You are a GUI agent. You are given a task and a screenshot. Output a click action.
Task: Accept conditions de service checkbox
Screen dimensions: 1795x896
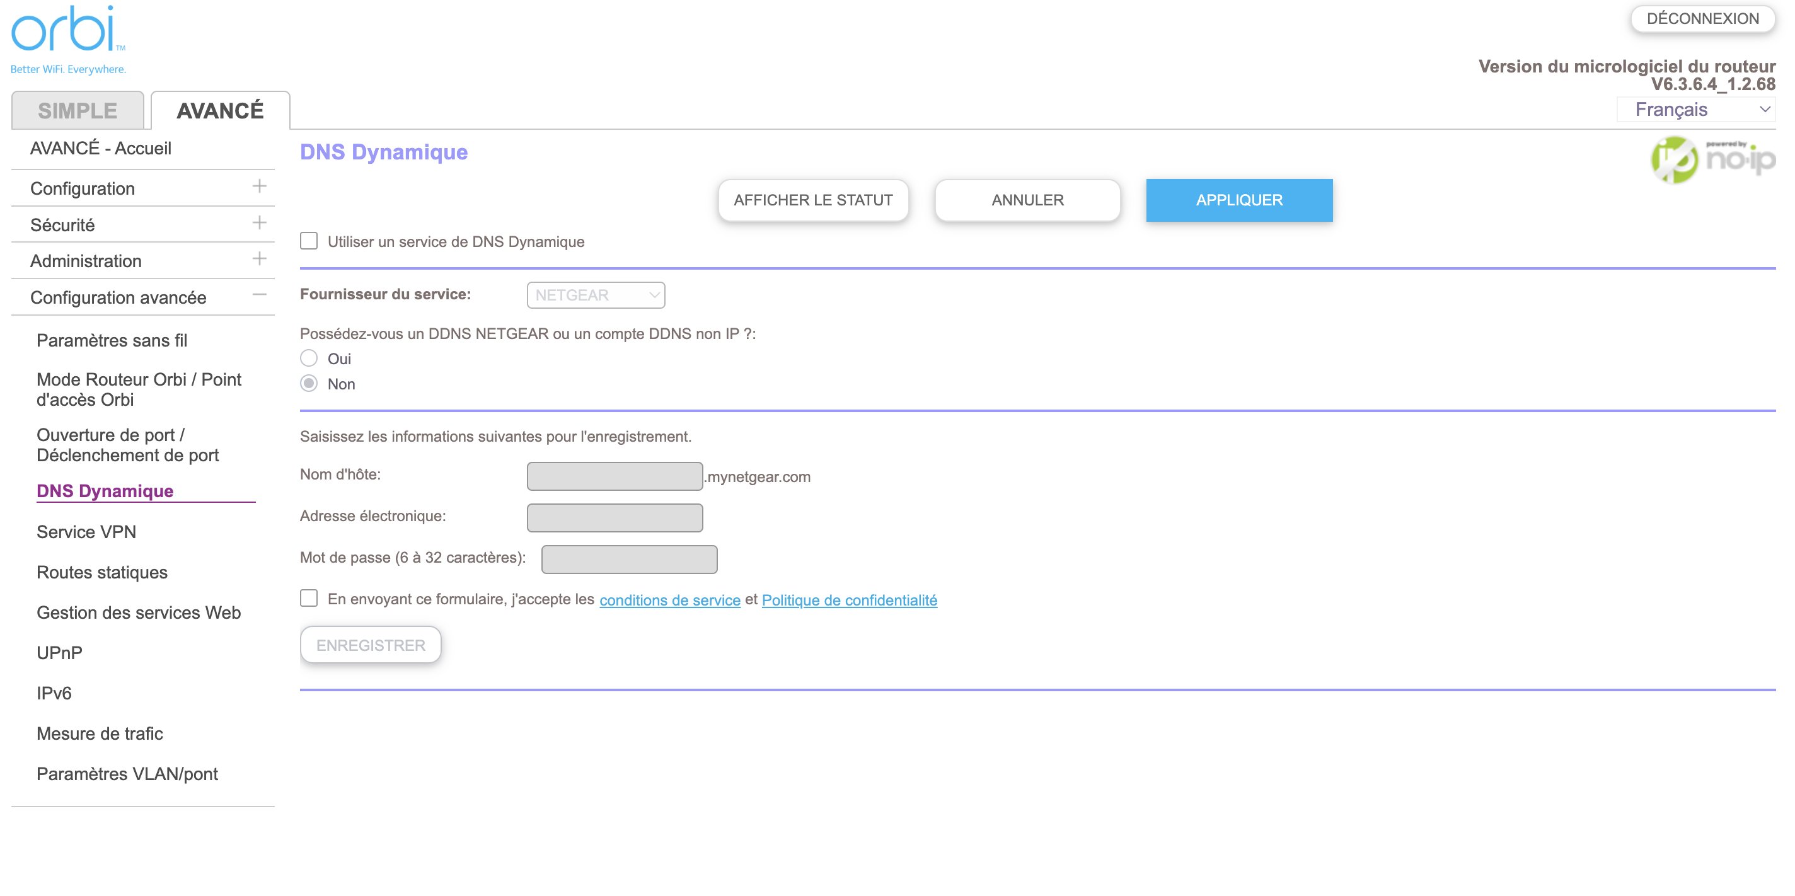click(309, 598)
